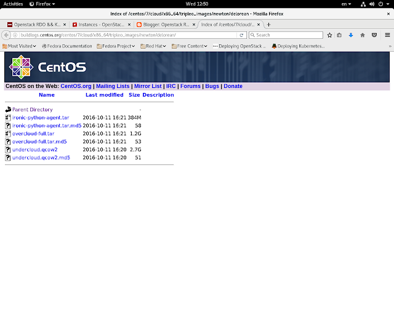Open the network status icon in top bar
The height and width of the screenshot is (315, 394).
363,4
